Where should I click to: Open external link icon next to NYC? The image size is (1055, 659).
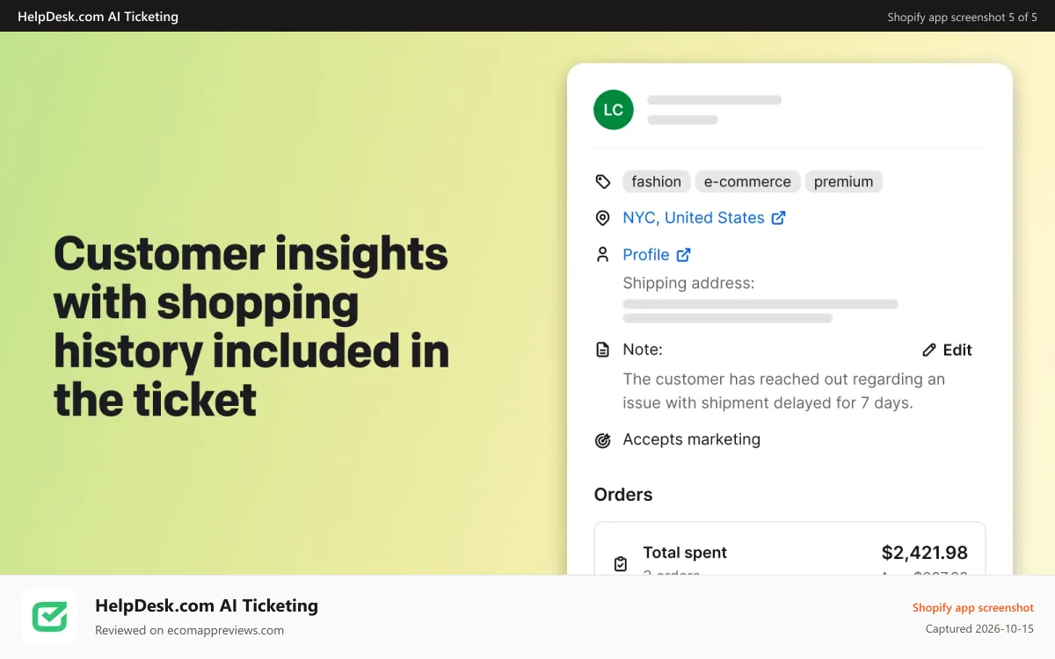point(778,218)
